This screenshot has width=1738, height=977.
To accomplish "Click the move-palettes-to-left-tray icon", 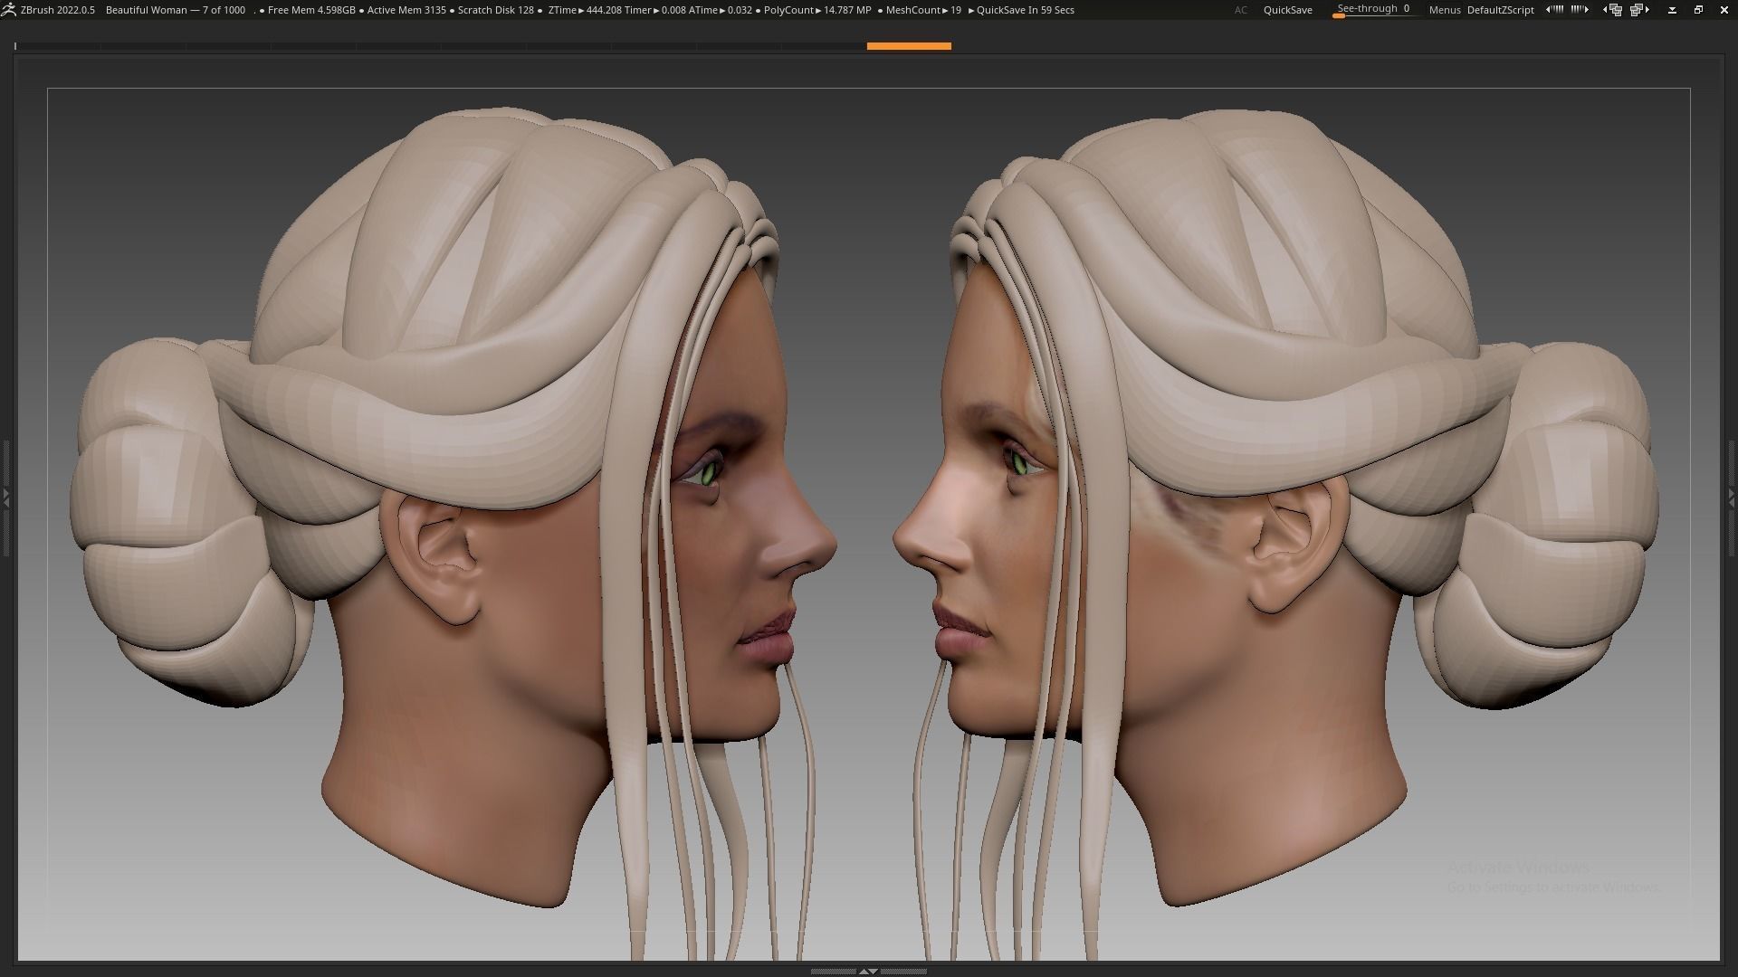I will (x=1614, y=10).
